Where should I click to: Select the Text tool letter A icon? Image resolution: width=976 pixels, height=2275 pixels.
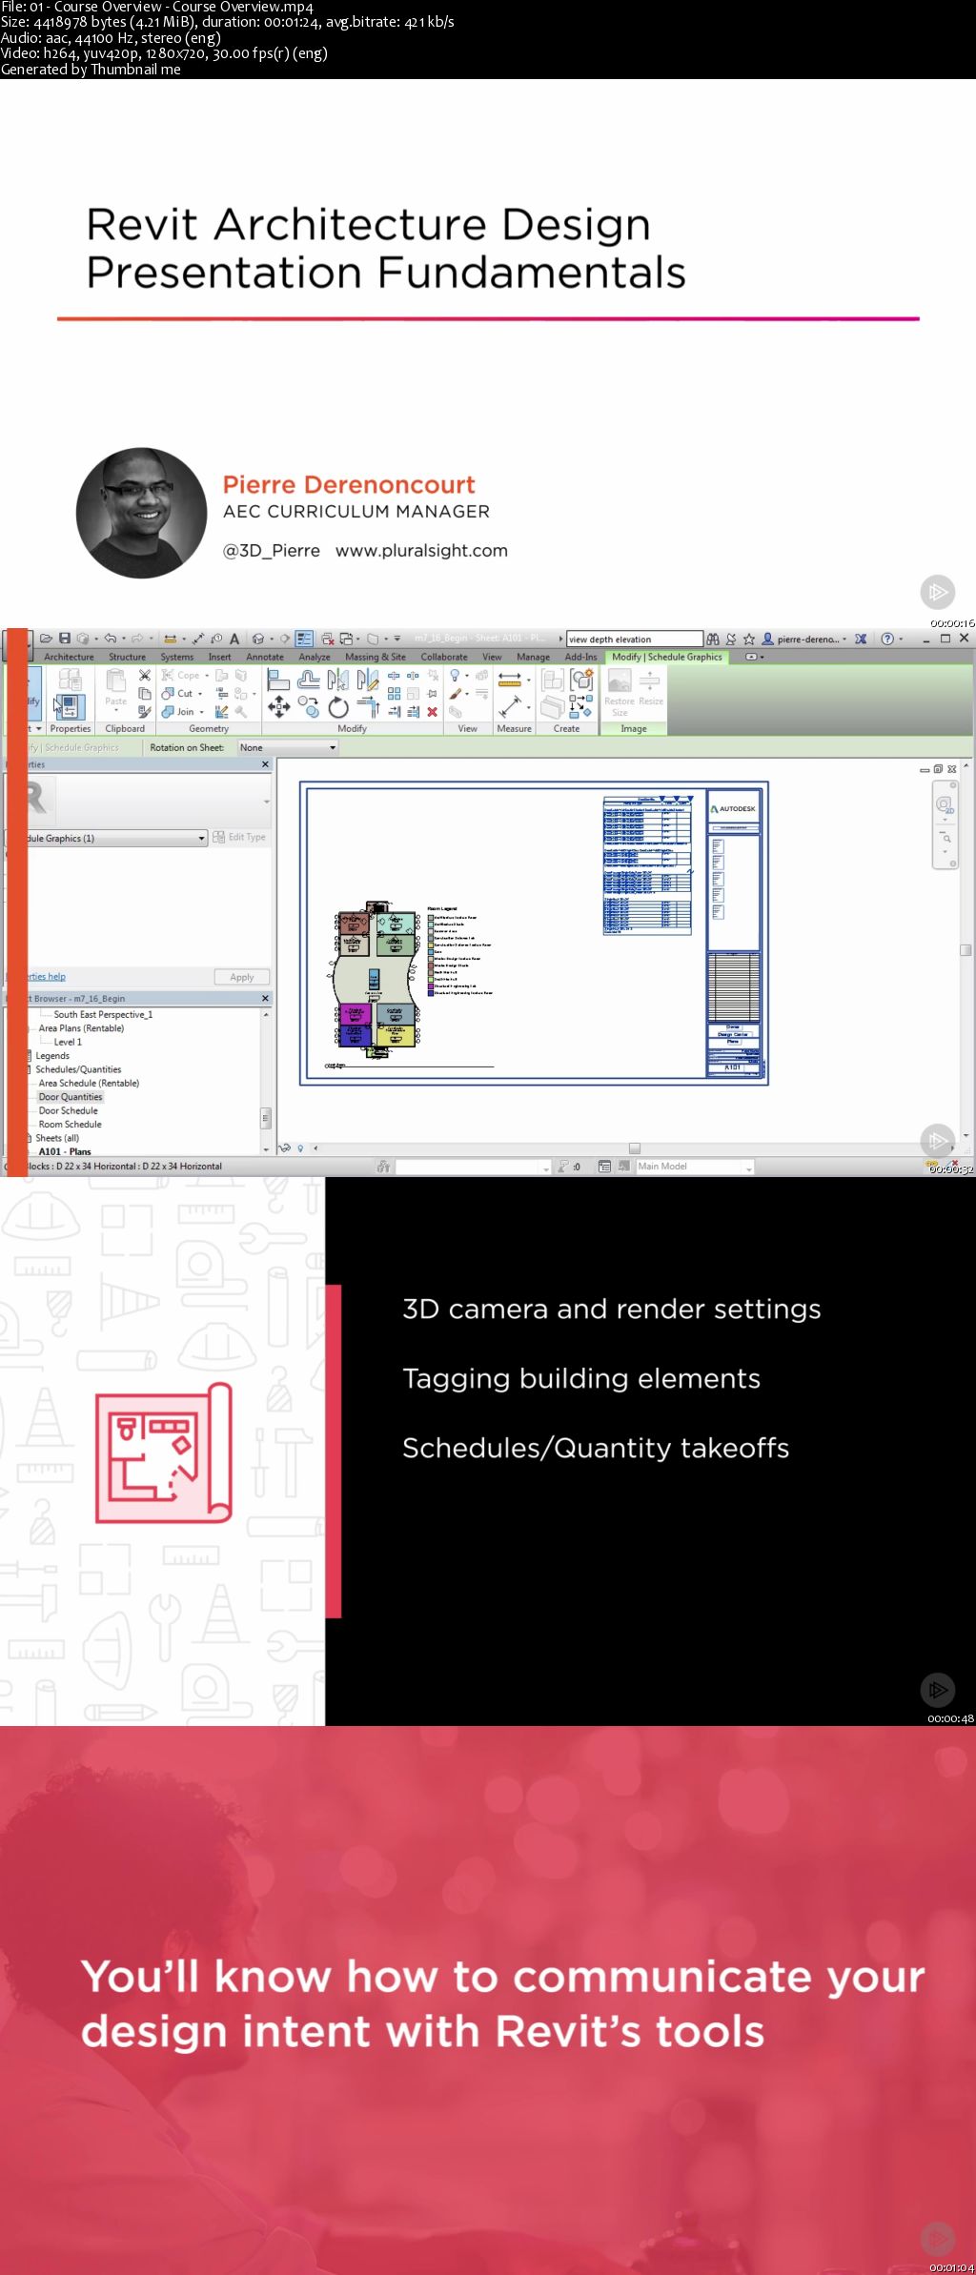[x=234, y=639]
